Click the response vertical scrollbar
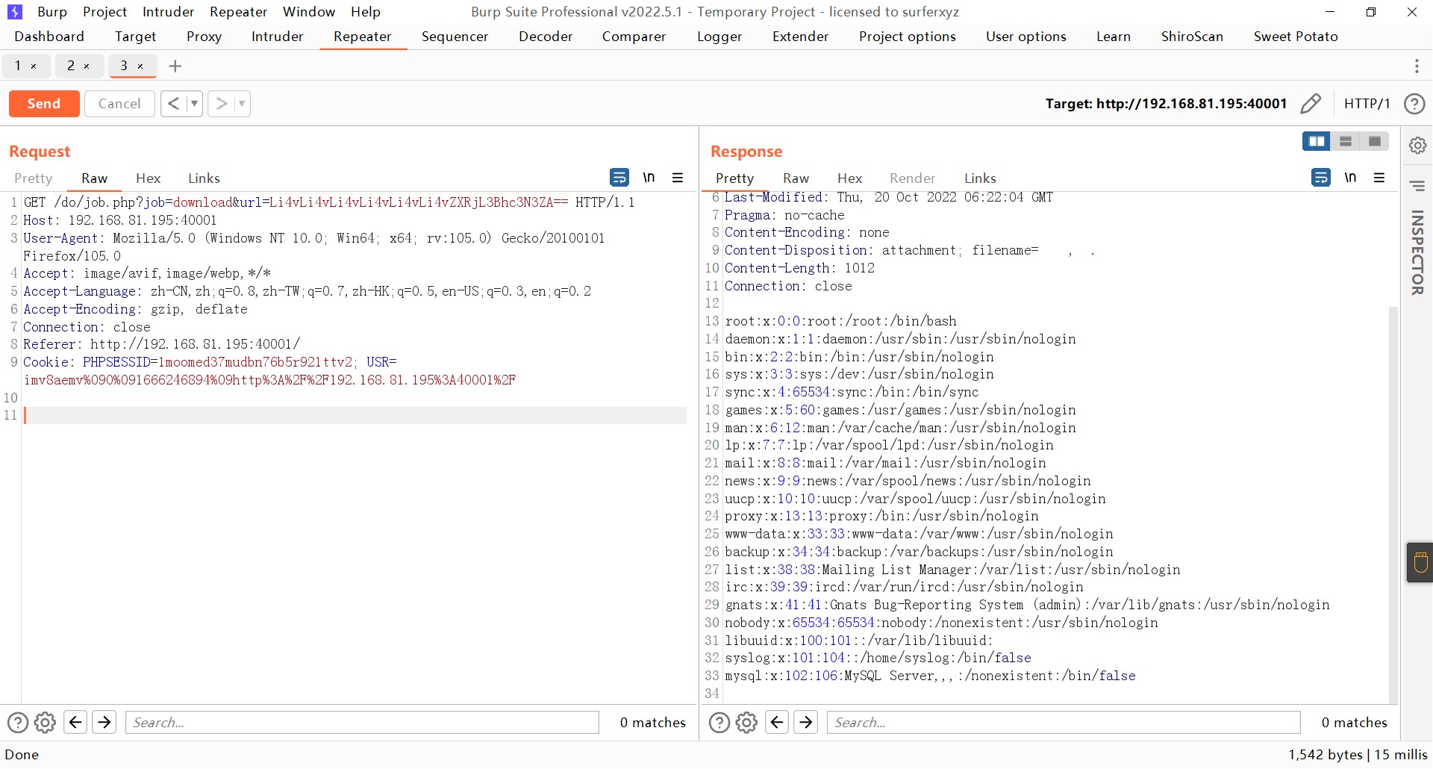 pos(1393,504)
